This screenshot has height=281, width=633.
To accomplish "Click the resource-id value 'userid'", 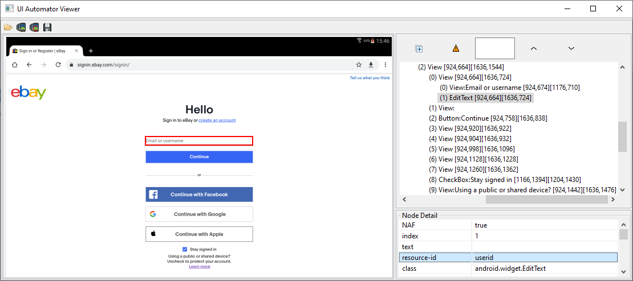I will 545,257.
